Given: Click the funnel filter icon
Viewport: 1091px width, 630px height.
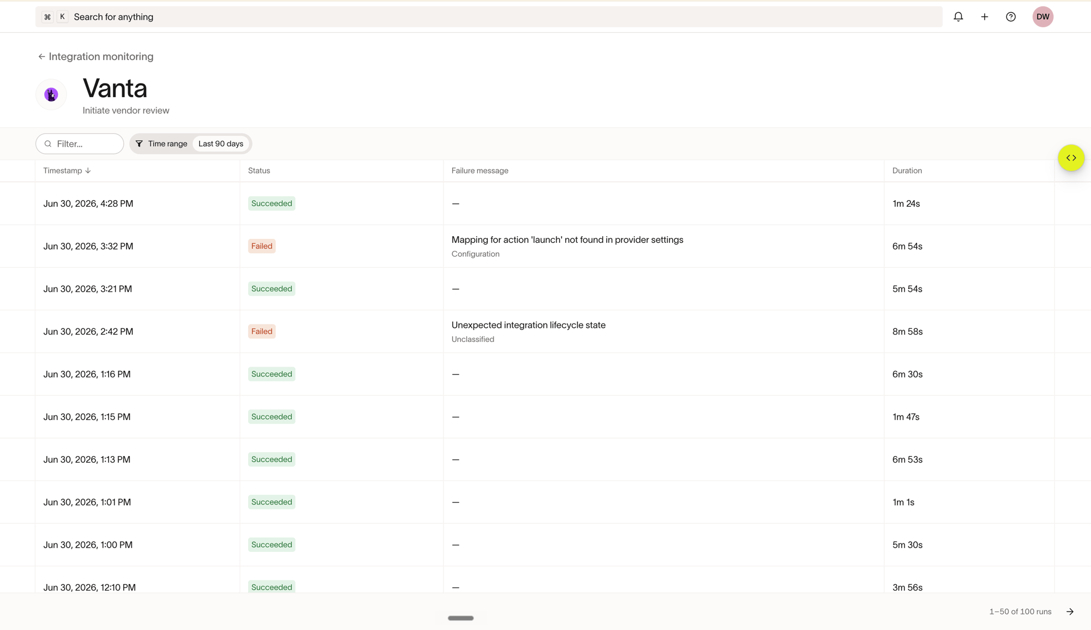Looking at the screenshot, I should point(139,144).
